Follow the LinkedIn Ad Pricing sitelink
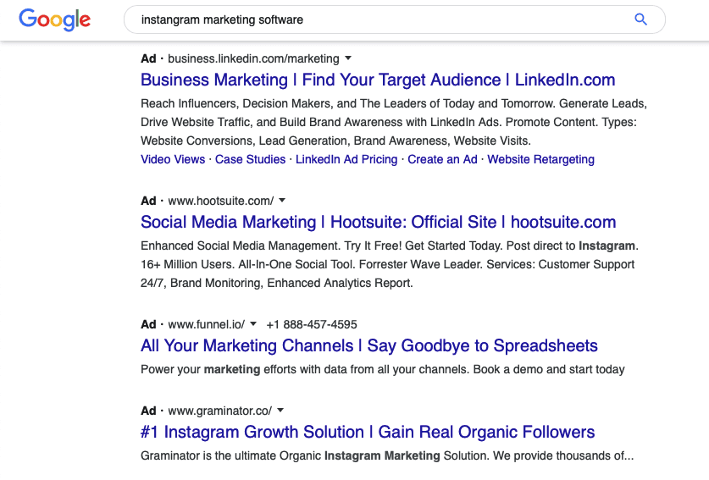 click(x=346, y=159)
